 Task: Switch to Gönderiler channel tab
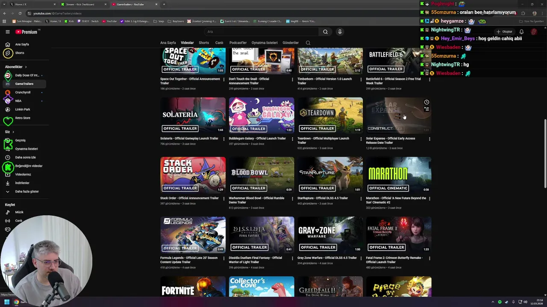(291, 43)
